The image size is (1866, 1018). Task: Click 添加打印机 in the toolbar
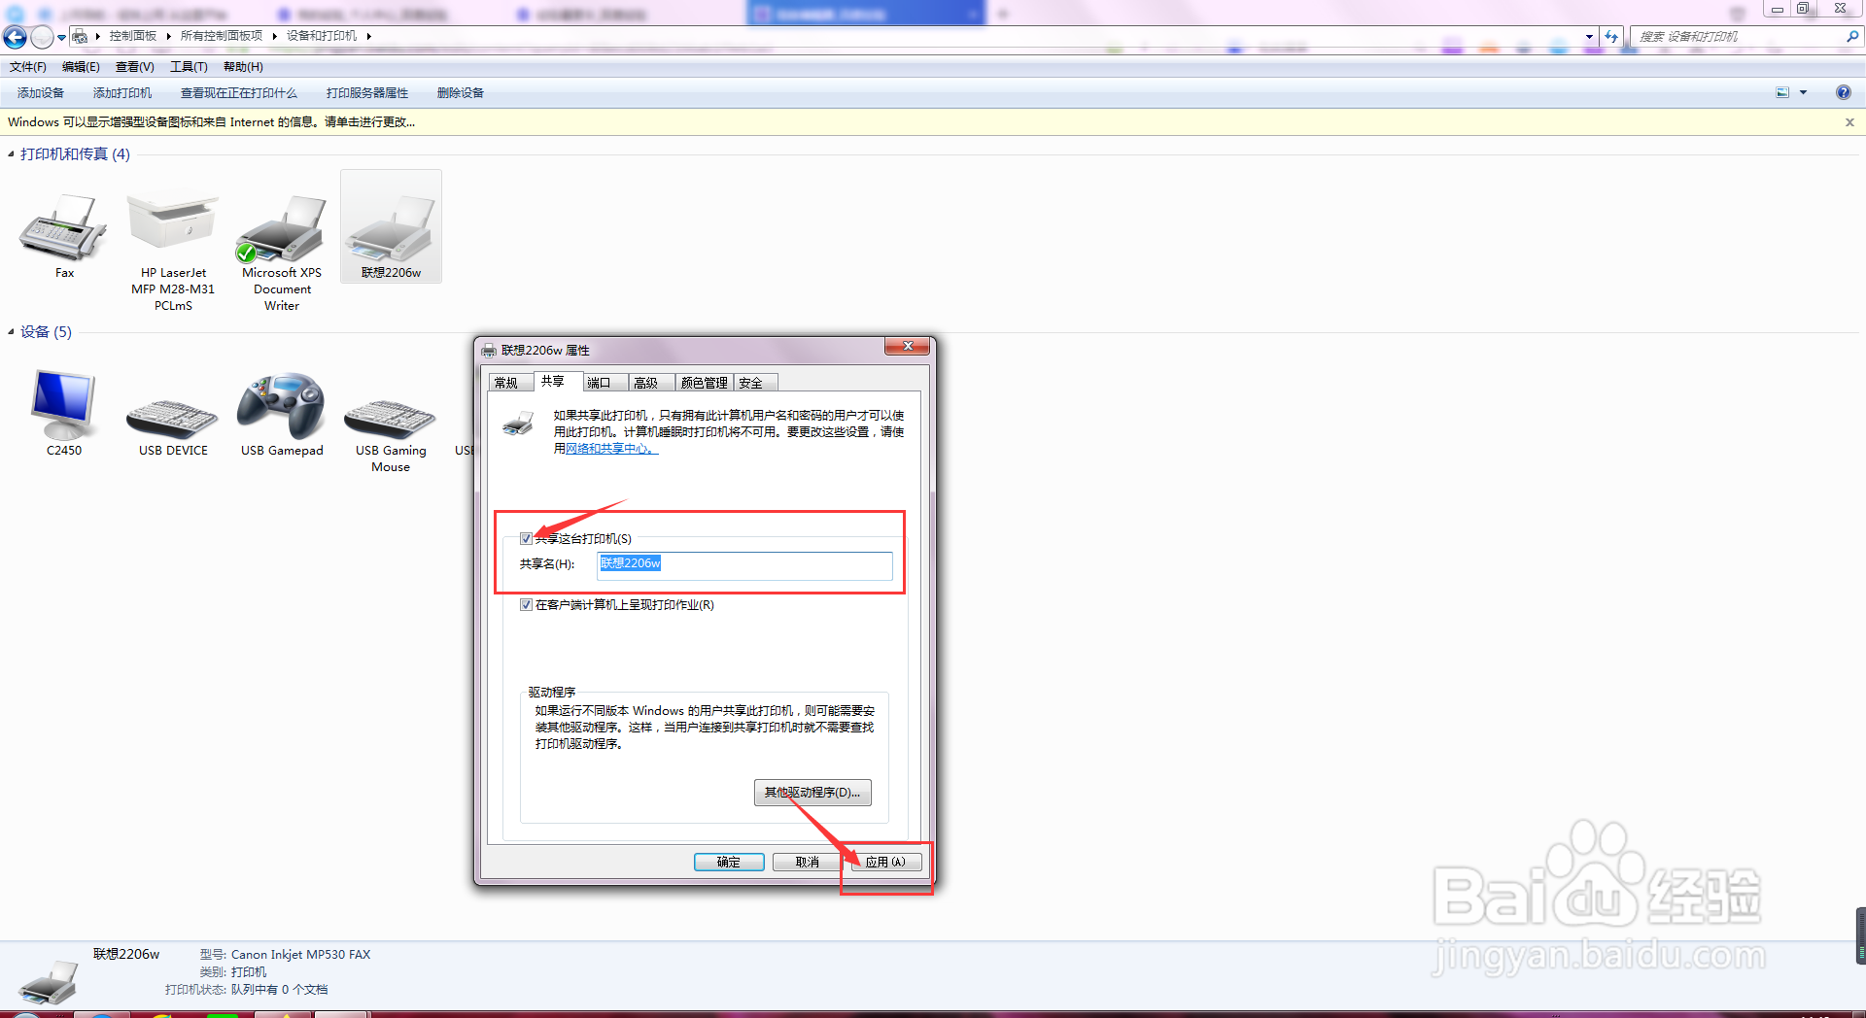point(122,93)
